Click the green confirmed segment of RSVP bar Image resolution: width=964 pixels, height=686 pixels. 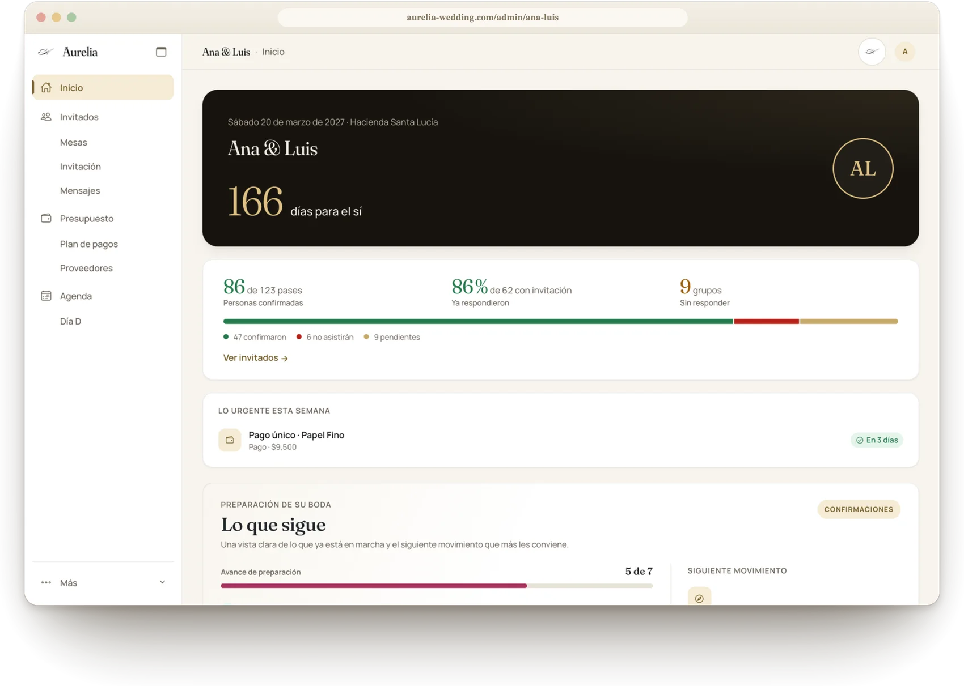(x=478, y=321)
